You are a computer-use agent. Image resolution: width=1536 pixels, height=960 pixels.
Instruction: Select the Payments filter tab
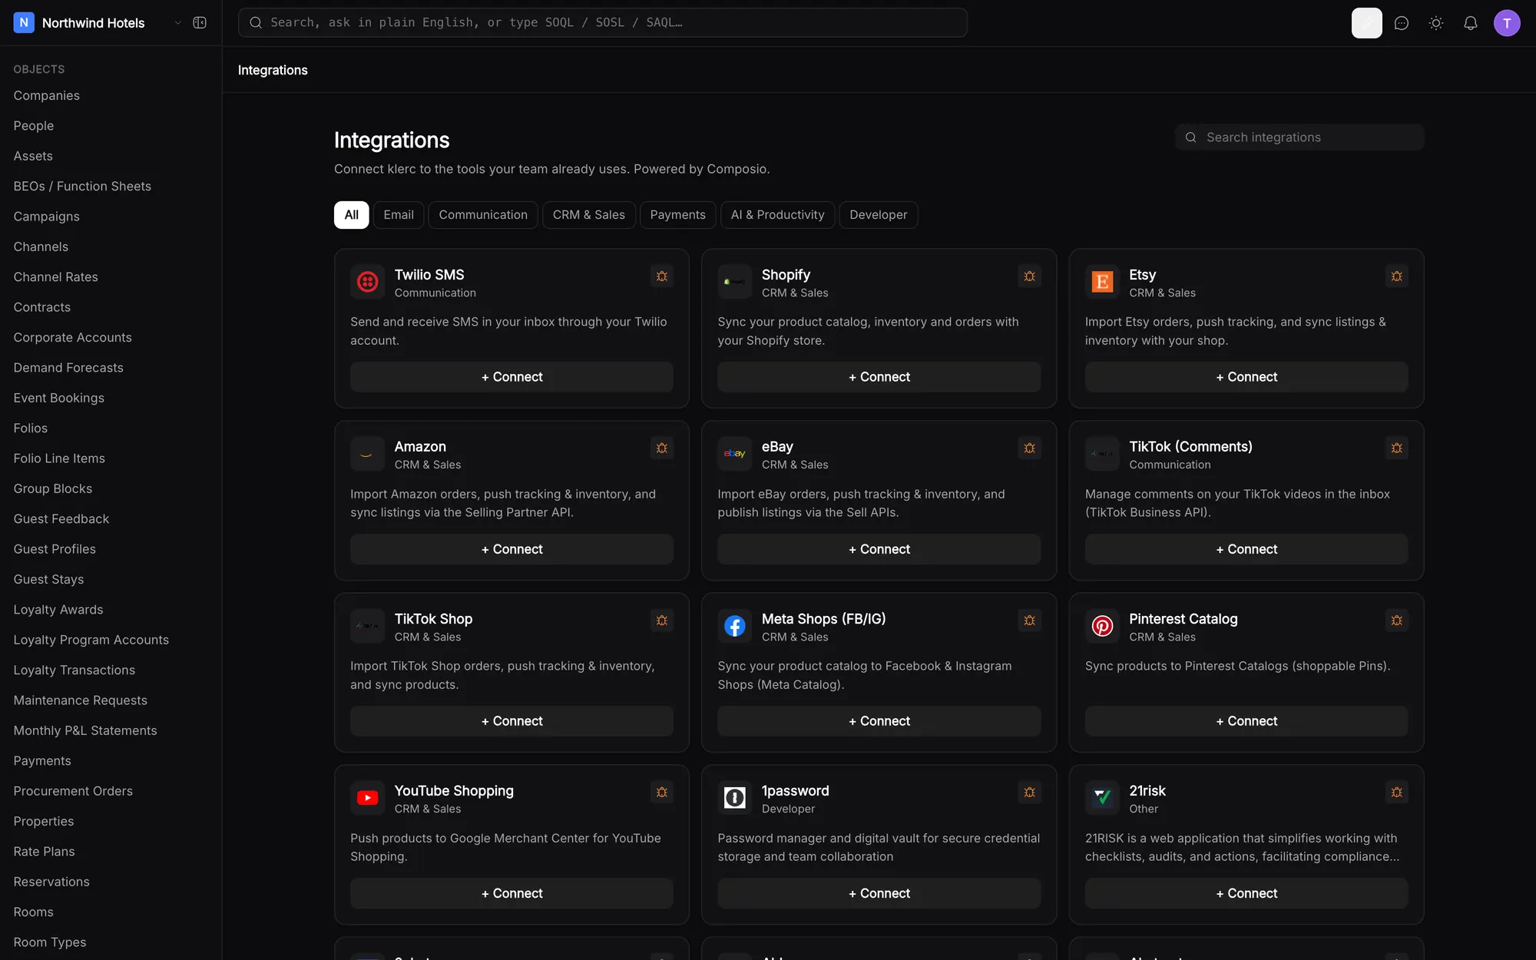coord(677,215)
